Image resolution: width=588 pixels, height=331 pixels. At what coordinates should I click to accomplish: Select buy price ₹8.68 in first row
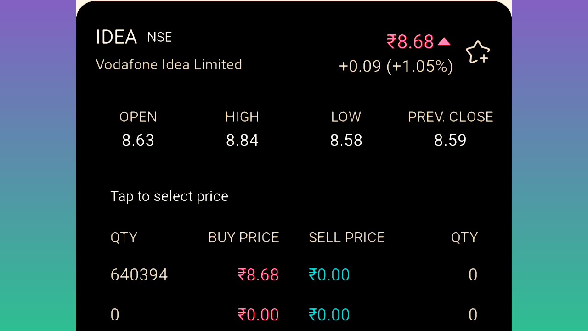(x=258, y=275)
